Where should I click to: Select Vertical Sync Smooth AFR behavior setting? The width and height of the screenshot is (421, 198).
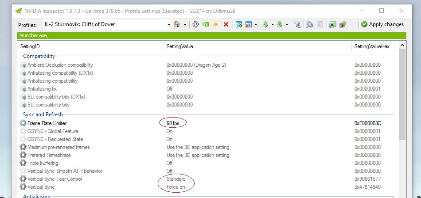pos(65,171)
